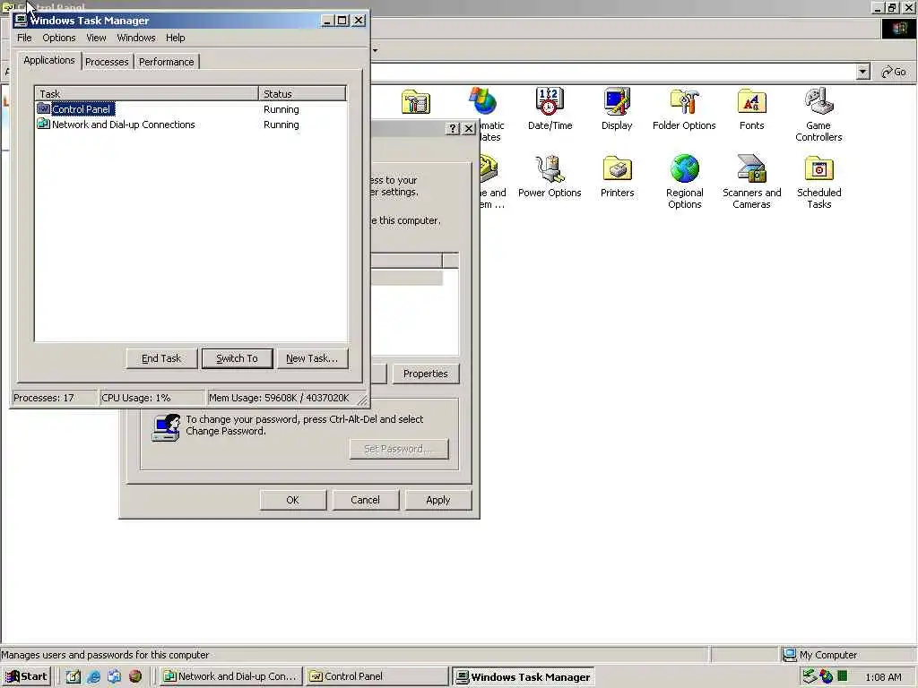Screen dimensions: 918x688
Task: Click Apply in the users dialog
Action: click(x=437, y=500)
